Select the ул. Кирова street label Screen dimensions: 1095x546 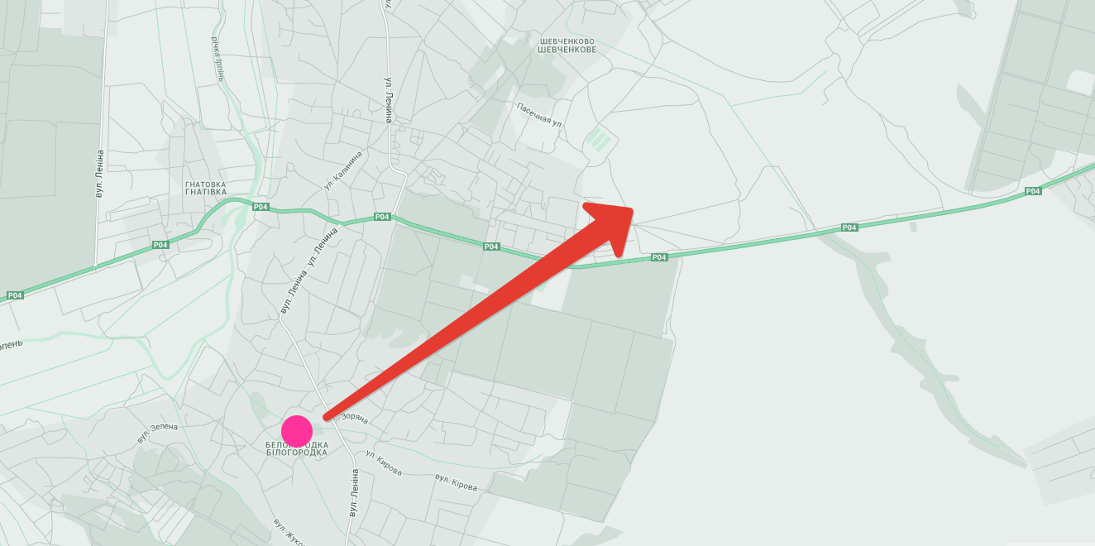coord(383,464)
